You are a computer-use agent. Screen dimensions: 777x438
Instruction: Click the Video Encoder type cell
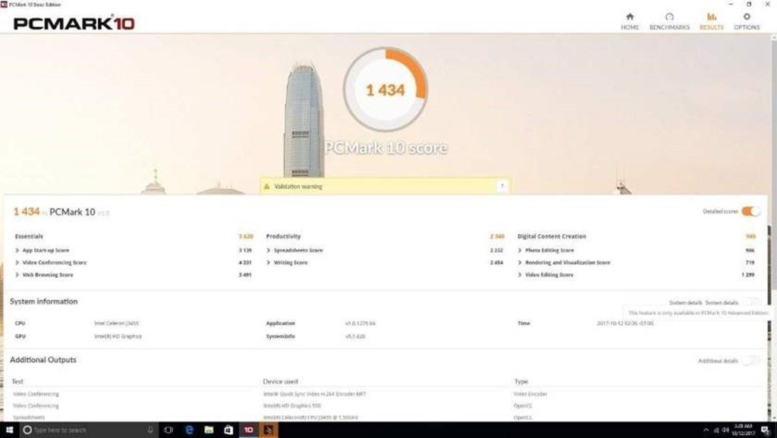[x=530, y=394]
